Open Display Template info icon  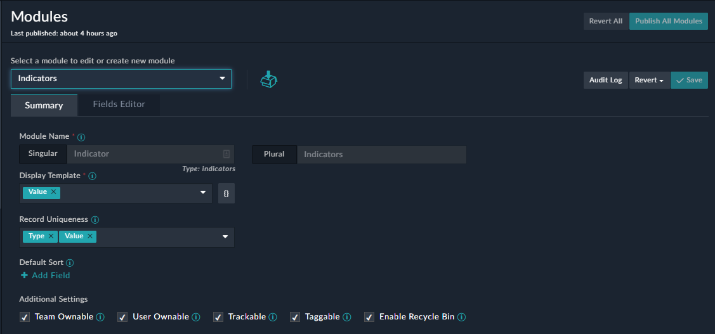click(x=92, y=176)
